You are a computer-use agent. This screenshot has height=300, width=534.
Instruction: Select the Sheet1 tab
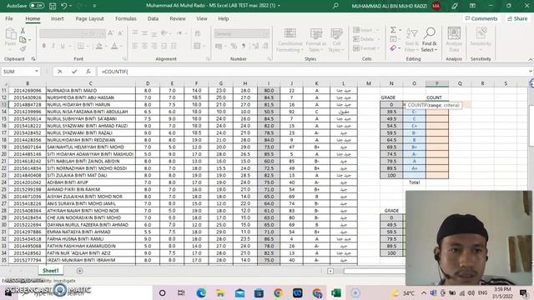pos(51,271)
